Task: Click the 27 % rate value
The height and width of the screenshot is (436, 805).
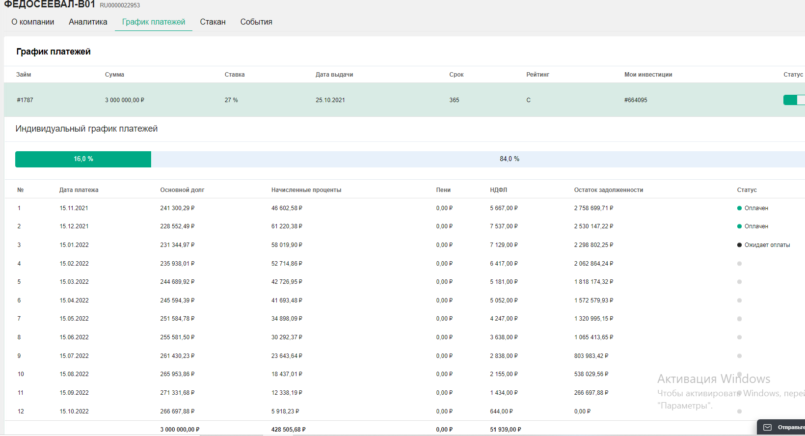Action: coord(231,100)
